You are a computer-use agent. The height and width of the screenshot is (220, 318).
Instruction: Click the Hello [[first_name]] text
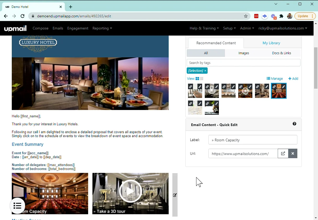point(26,116)
